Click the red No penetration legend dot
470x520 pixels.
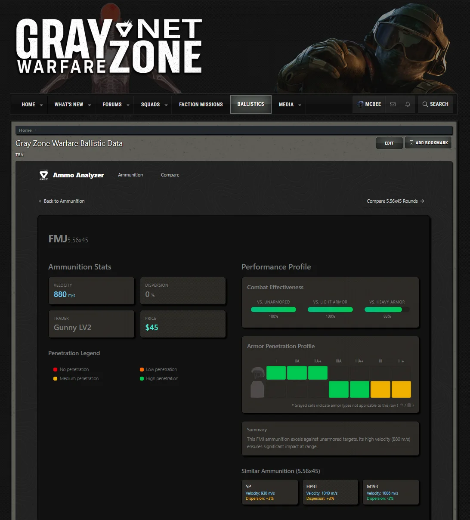coord(55,369)
